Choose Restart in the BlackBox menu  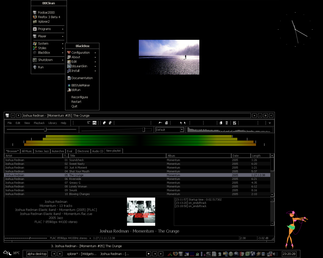click(x=76, y=102)
